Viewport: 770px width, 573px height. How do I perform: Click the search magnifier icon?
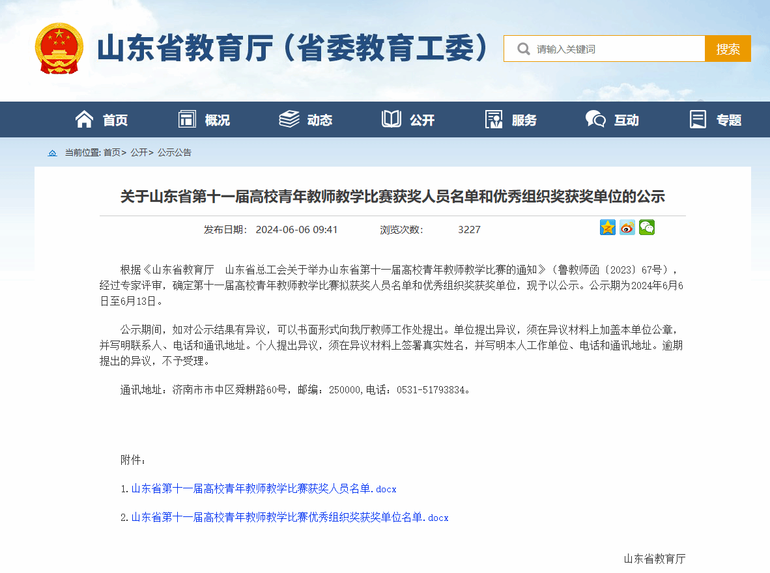(x=524, y=49)
